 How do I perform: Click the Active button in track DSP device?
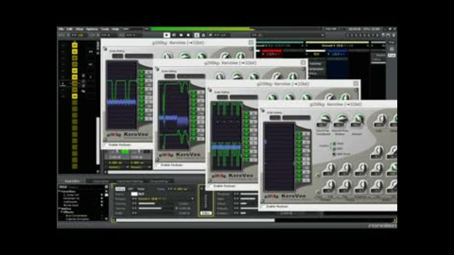pyautogui.click(x=120, y=189)
